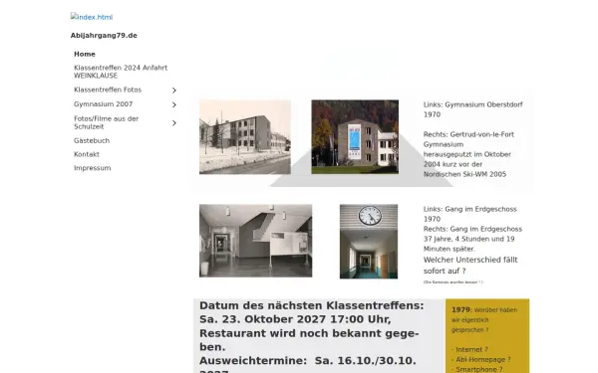The height and width of the screenshot is (373, 598).
Task: Open Fotos/Filme aus der Schulzeit menu entry
Action: (106, 122)
